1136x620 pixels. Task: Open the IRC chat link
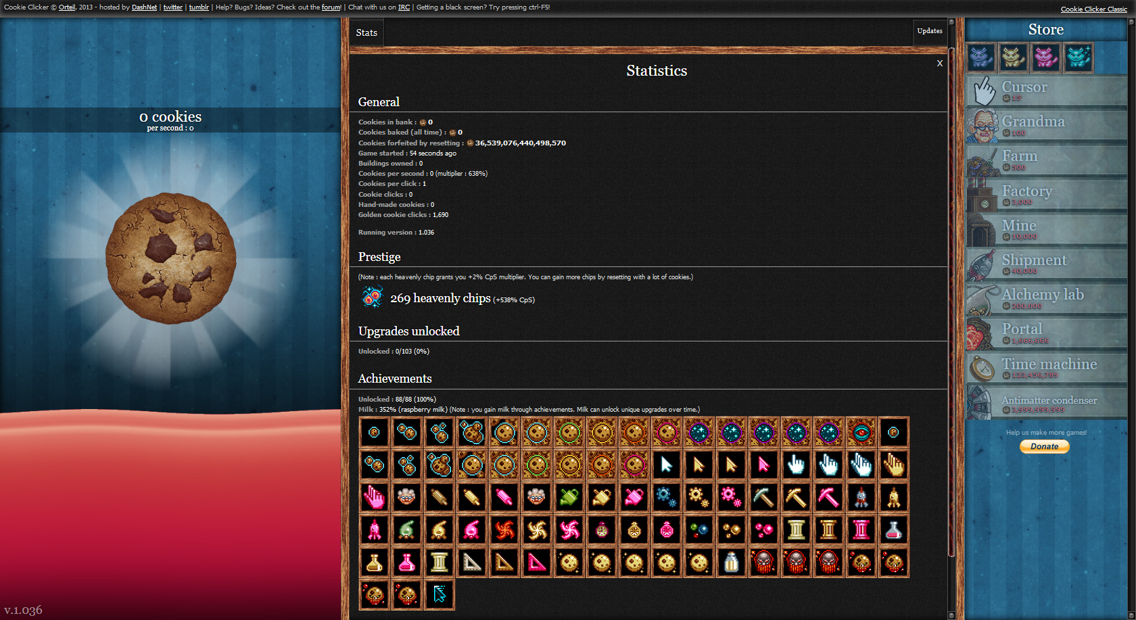click(x=404, y=7)
